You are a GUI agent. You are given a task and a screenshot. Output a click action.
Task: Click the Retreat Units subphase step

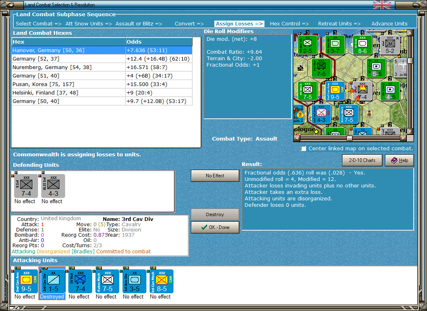click(x=339, y=24)
